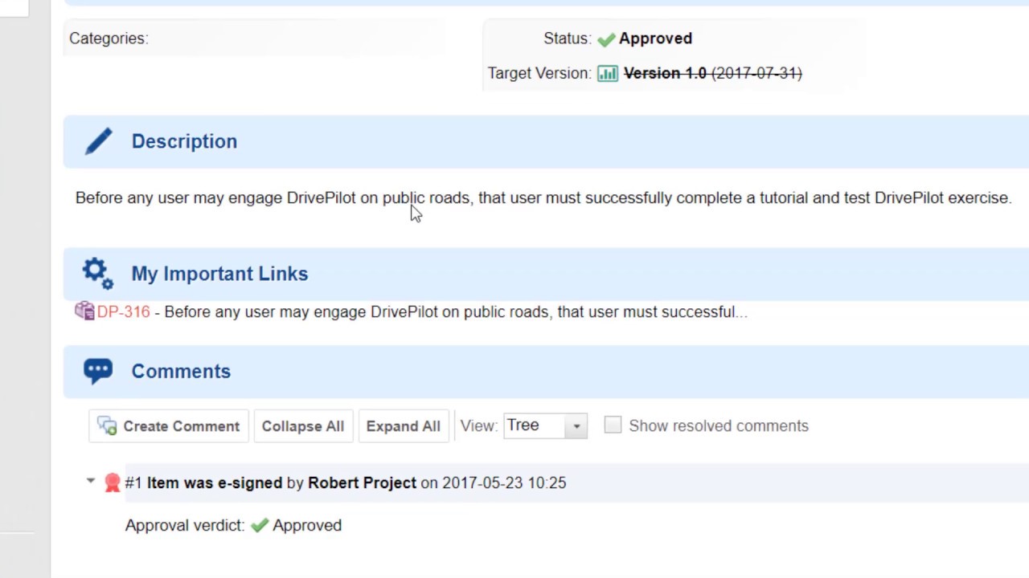Click the green check icon beside Status Approved
Screen dimensions: 1029x578
606,39
